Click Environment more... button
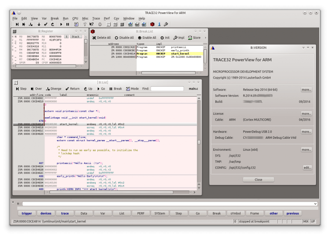 (306, 150)
